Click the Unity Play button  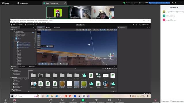77,25
